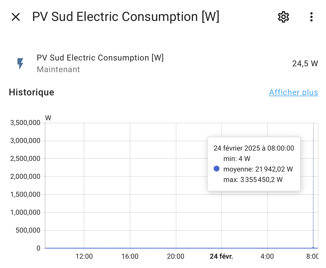Click the blue moyenne legend dot
Image resolution: width=326 pixels, height=268 pixels.
pos(217,169)
